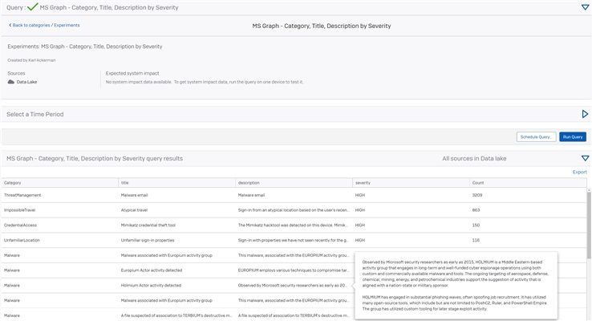Click Europium Actor activity detected title
Image resolution: width=592 pixels, height=321 pixels.
(x=152, y=270)
